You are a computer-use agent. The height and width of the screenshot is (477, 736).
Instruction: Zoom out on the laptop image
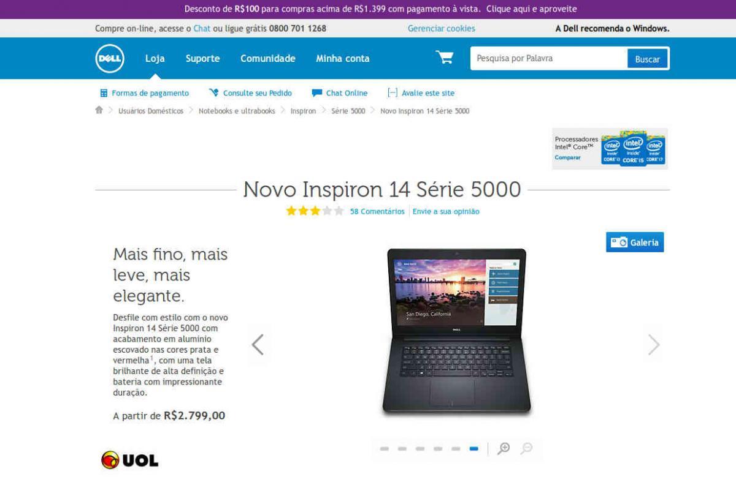(526, 448)
